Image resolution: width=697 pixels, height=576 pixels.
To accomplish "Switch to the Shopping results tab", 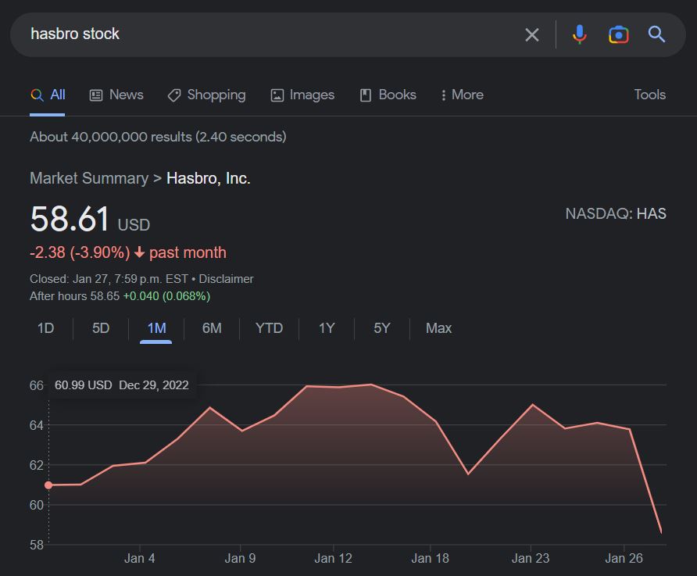I will pyautogui.click(x=206, y=95).
